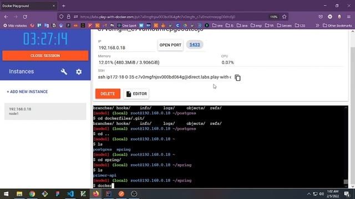Open OBS Studio from the taskbar
The width and height of the screenshot is (355, 199).
[134, 194]
